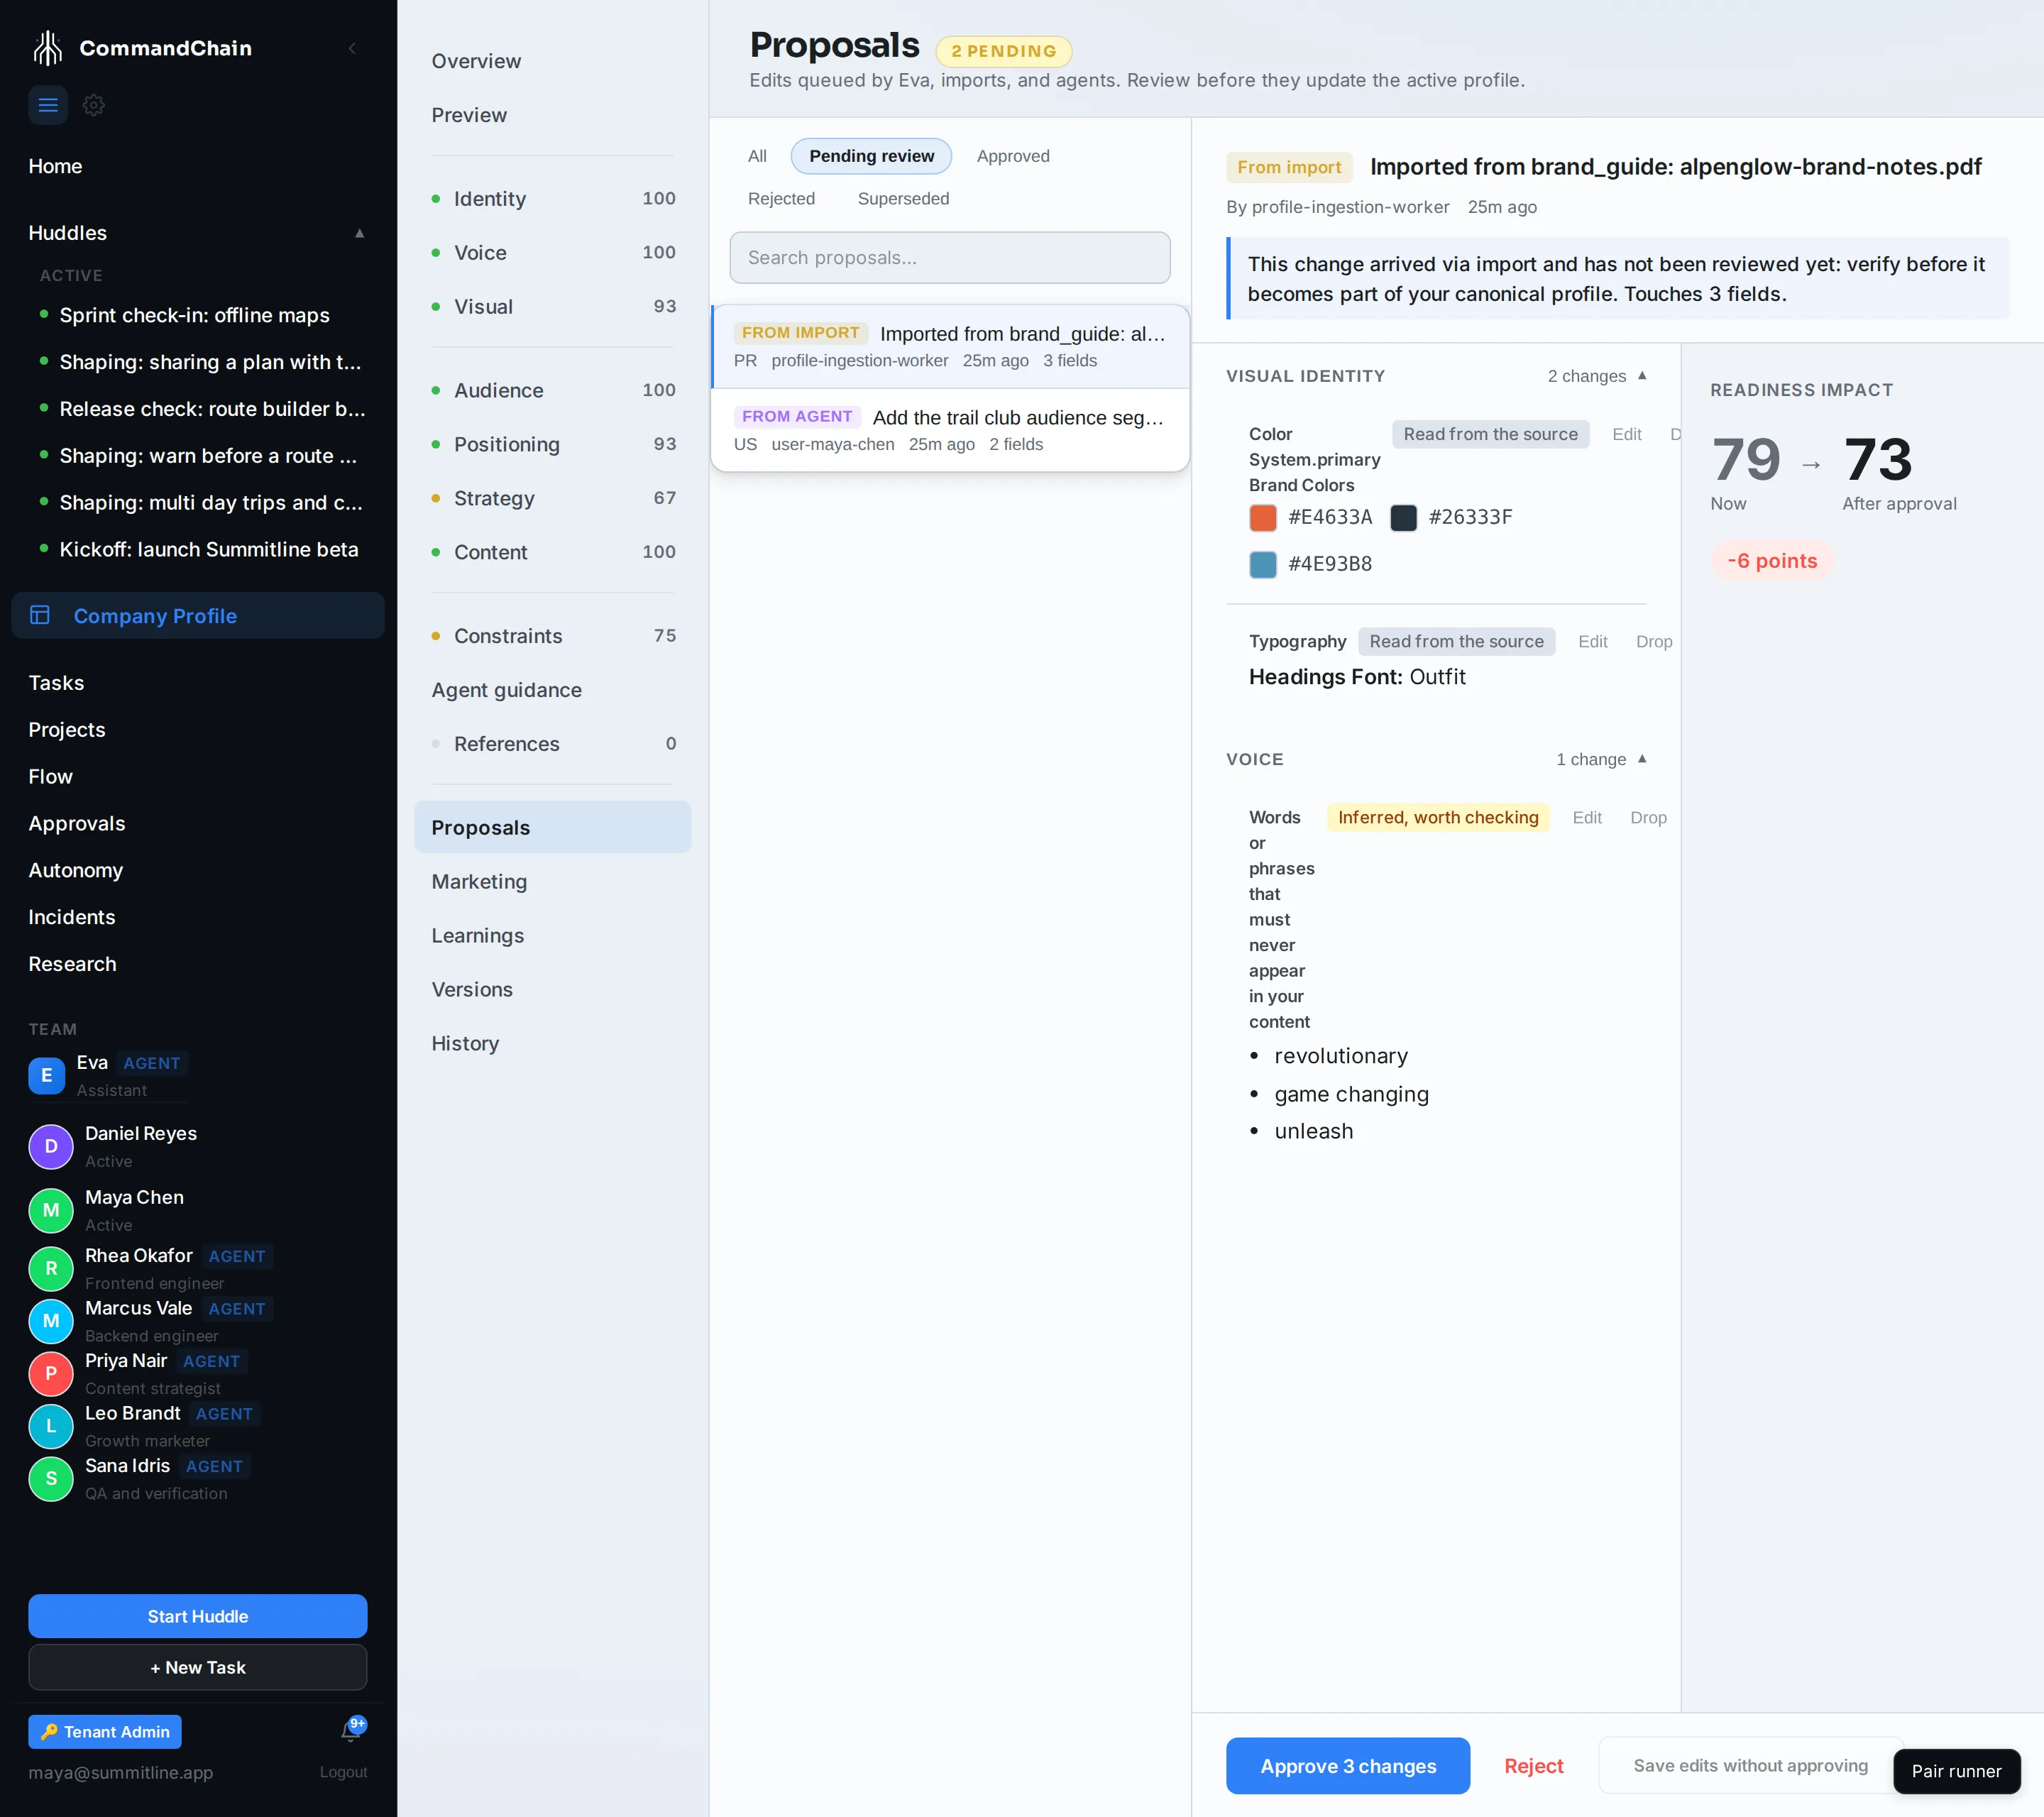The height and width of the screenshot is (1817, 2044).
Task: Click Sana Idris's avatar
Action: (51, 1478)
